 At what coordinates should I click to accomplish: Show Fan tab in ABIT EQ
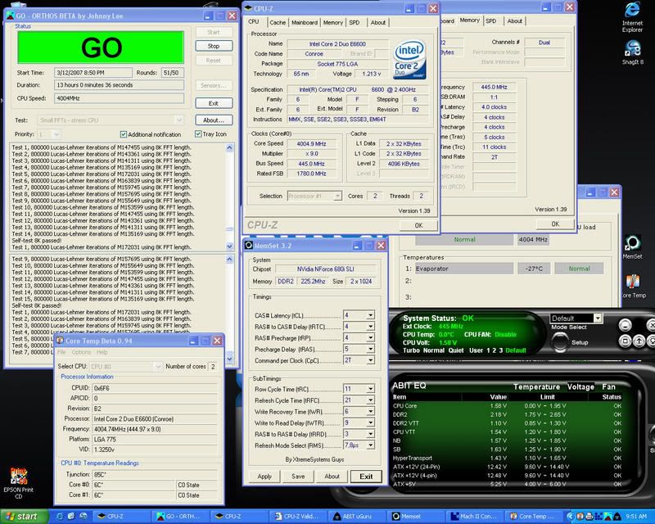608,387
